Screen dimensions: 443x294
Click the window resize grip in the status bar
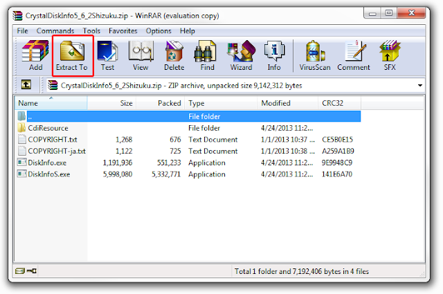(422, 274)
